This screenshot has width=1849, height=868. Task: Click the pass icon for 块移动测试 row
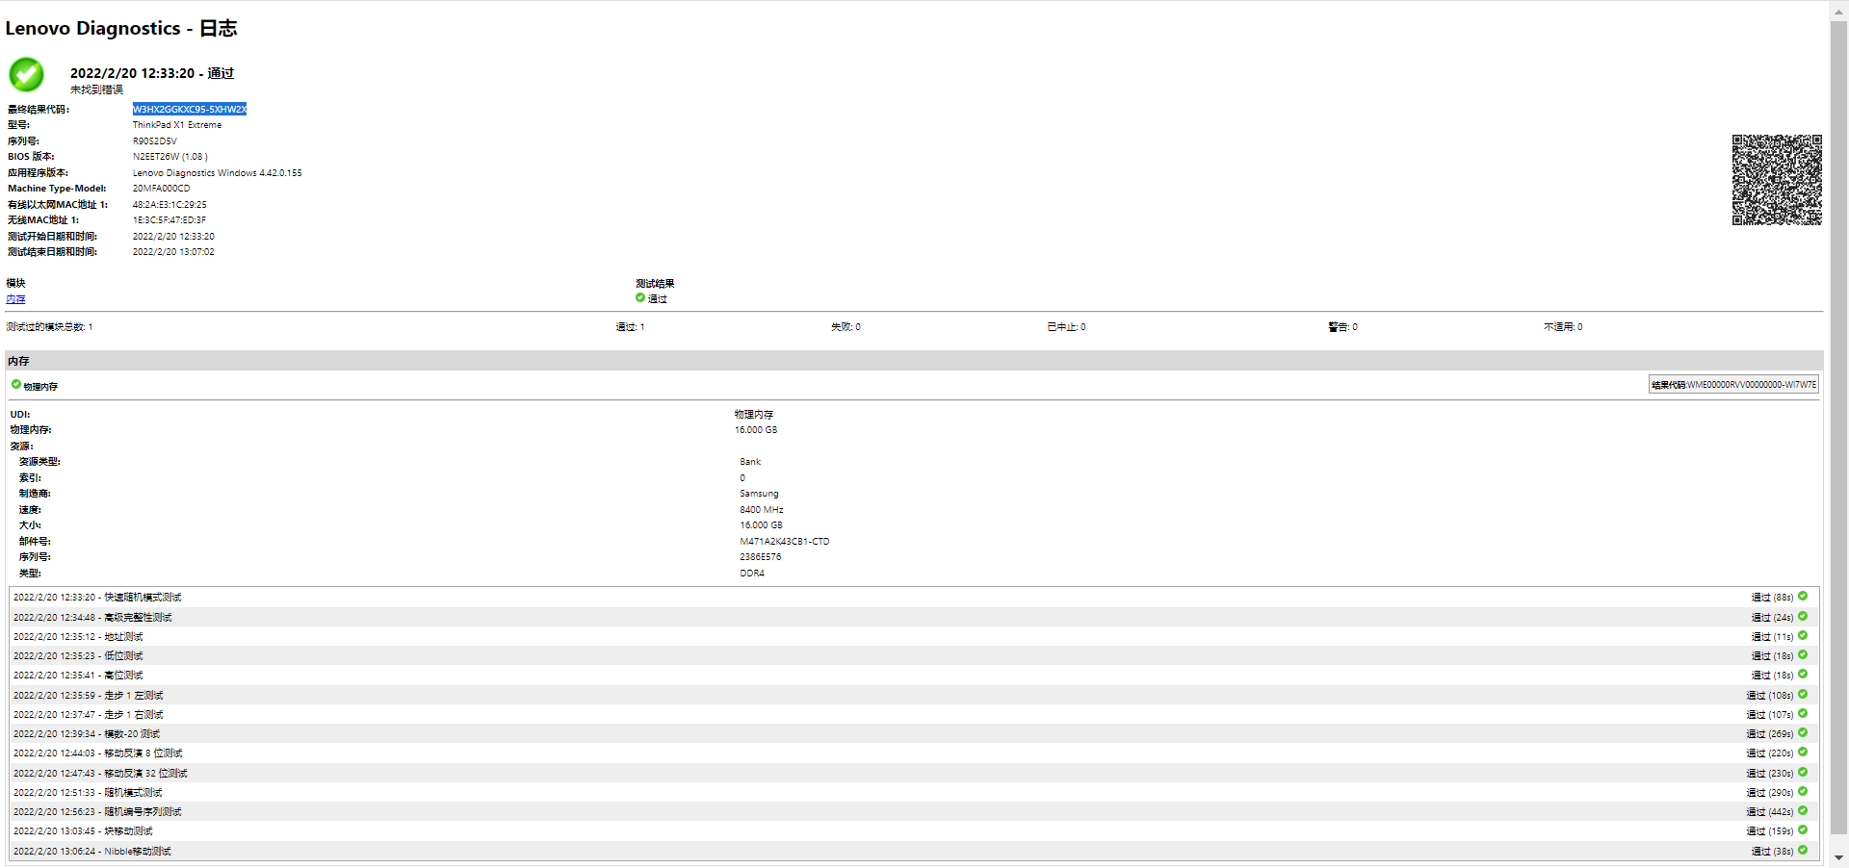coord(1803,830)
